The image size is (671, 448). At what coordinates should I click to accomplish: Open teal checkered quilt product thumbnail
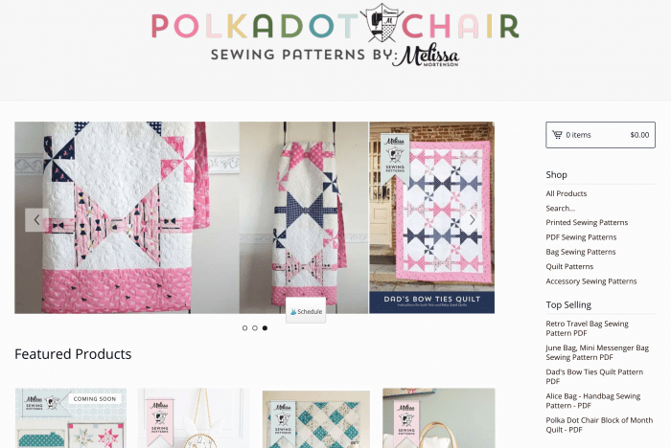pos(316,419)
